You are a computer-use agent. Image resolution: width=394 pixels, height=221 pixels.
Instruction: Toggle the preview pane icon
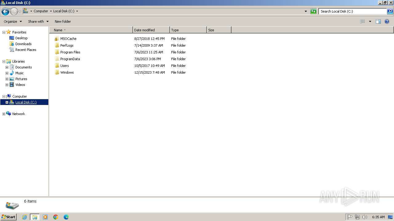[x=378, y=21]
